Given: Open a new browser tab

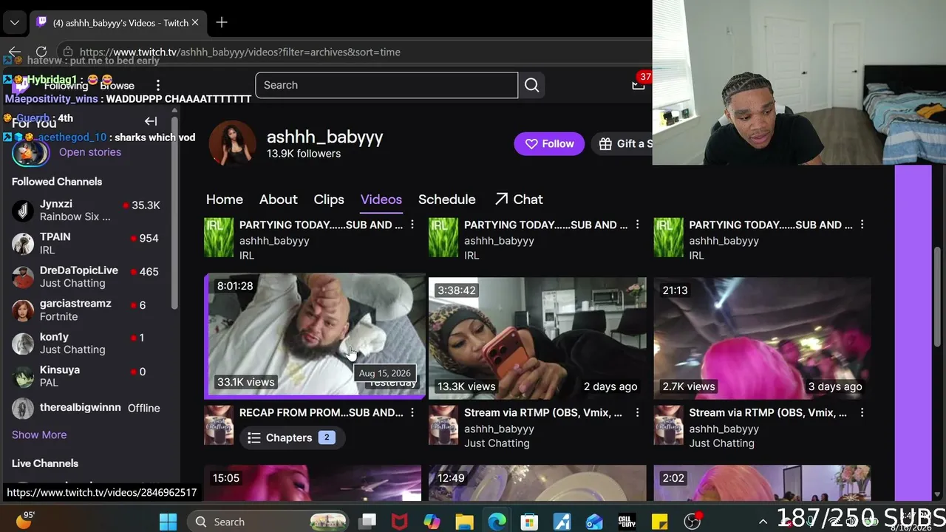Looking at the screenshot, I should coord(222,23).
